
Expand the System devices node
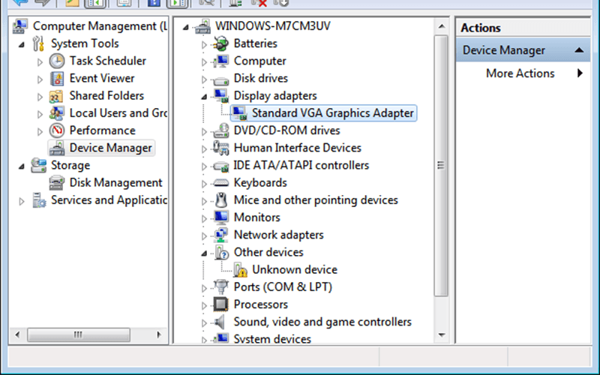coord(204,340)
